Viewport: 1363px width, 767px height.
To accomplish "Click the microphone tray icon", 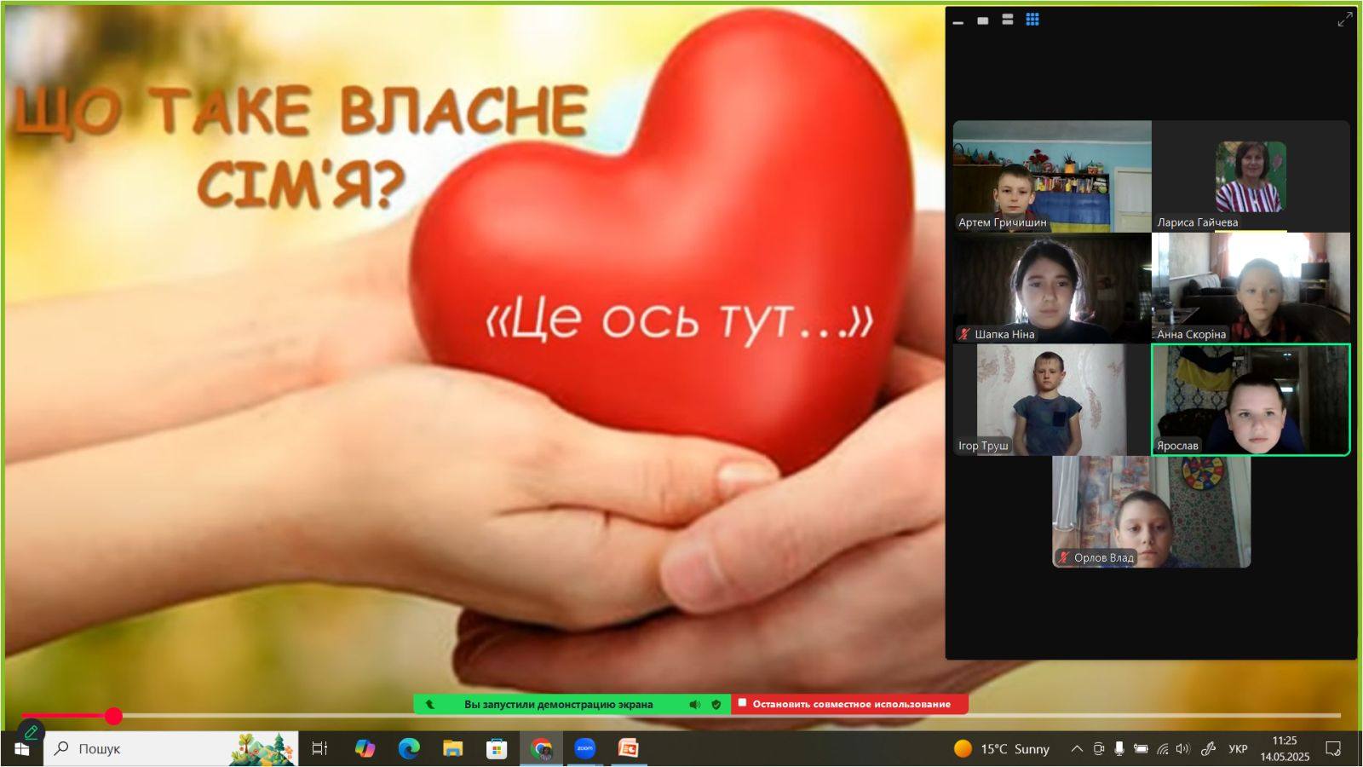I will pyautogui.click(x=1119, y=749).
